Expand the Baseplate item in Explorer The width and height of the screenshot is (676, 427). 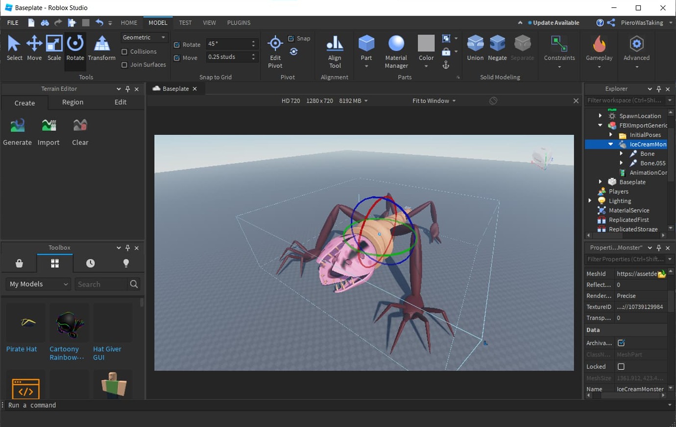coord(600,182)
